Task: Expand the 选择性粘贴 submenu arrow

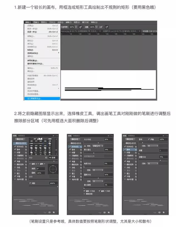Action: tap(58, 53)
